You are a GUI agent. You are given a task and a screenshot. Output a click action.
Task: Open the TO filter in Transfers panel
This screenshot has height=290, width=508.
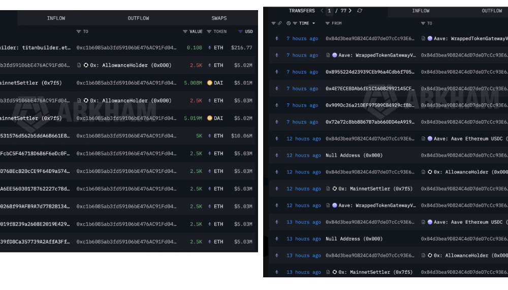pyautogui.click(x=423, y=23)
